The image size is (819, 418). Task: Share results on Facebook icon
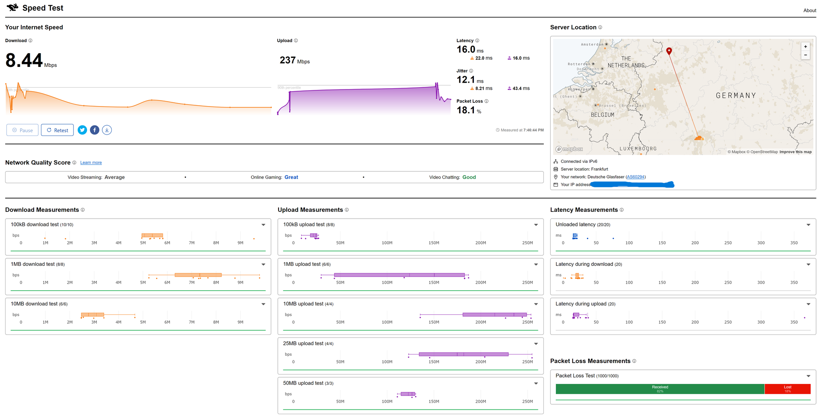[95, 130]
